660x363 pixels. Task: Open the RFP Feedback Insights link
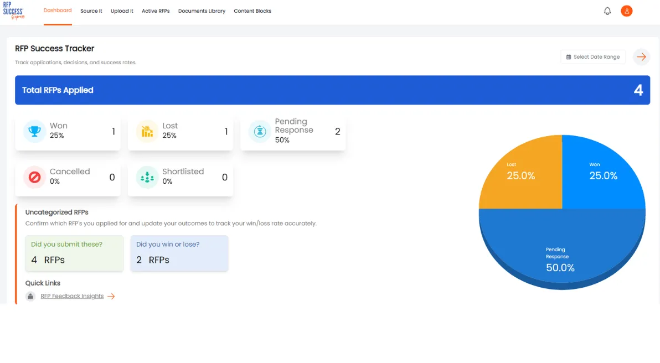pyautogui.click(x=72, y=296)
